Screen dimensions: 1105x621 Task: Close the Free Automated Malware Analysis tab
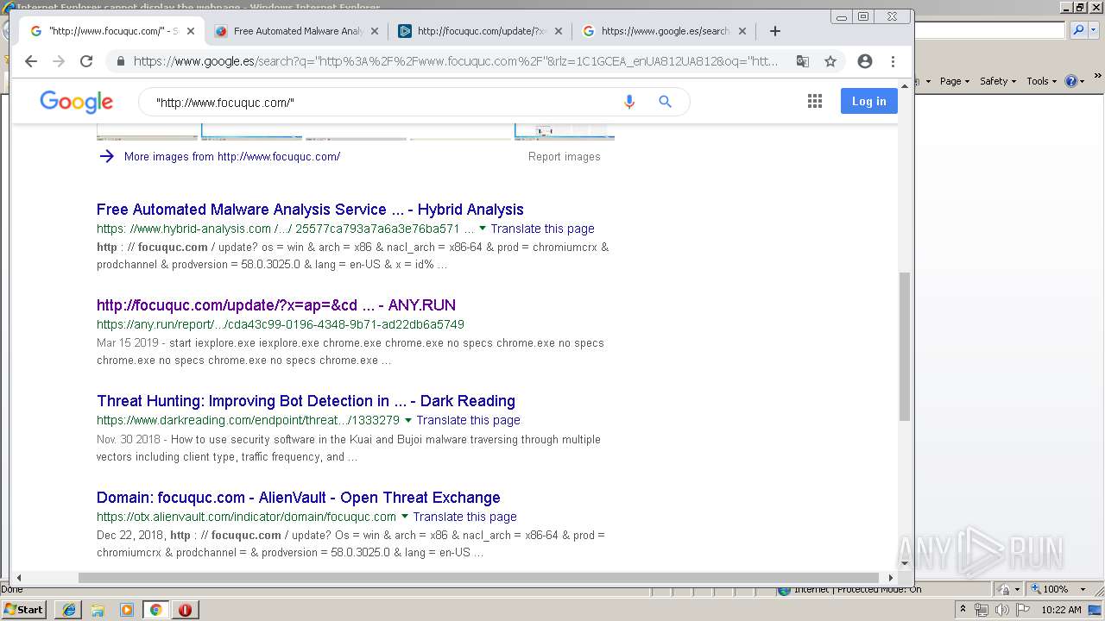tap(375, 31)
